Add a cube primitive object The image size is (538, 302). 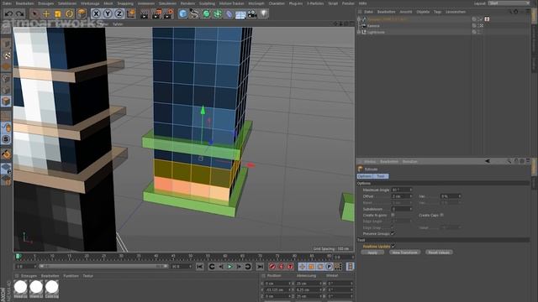click(183, 14)
